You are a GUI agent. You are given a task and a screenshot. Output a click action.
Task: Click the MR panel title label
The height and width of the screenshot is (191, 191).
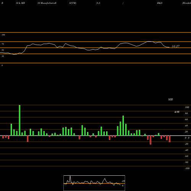(x=170, y=99)
